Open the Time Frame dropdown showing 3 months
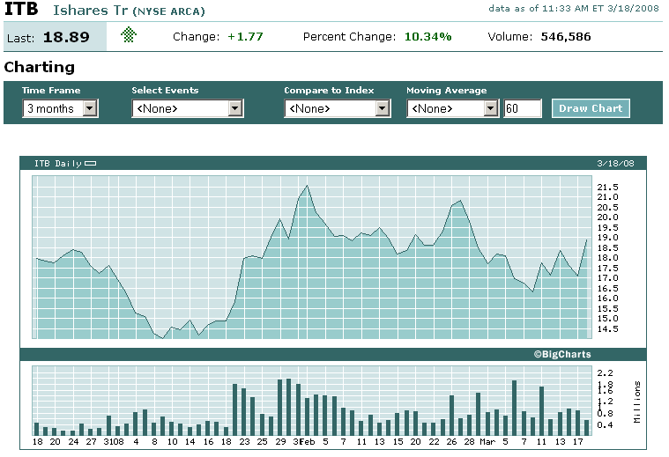 60,108
